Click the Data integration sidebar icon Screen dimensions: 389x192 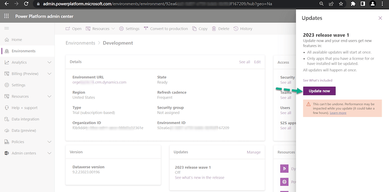point(7,119)
